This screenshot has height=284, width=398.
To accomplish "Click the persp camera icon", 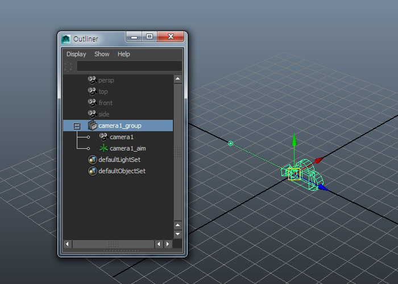I will click(x=92, y=80).
